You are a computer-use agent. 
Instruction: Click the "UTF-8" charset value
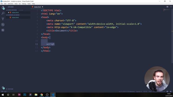coord(70,20)
